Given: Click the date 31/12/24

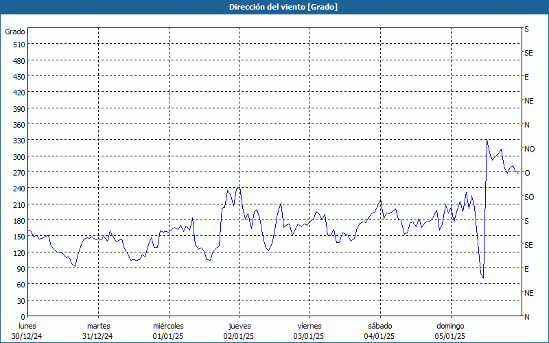Looking at the screenshot, I should click(97, 336).
